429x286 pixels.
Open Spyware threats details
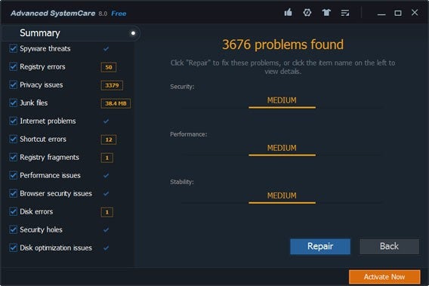[x=45, y=48]
